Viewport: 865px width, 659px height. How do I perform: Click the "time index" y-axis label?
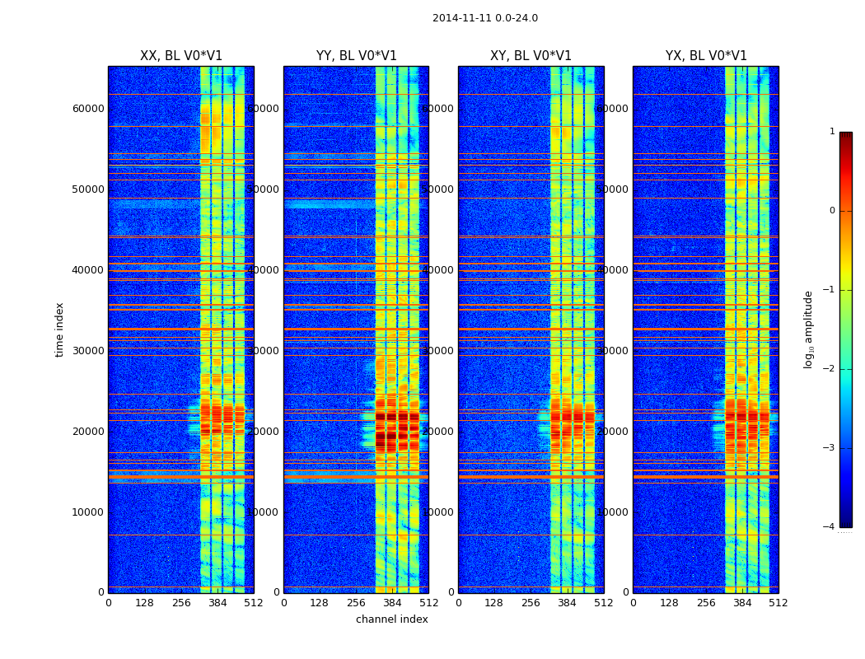pyautogui.click(x=59, y=329)
